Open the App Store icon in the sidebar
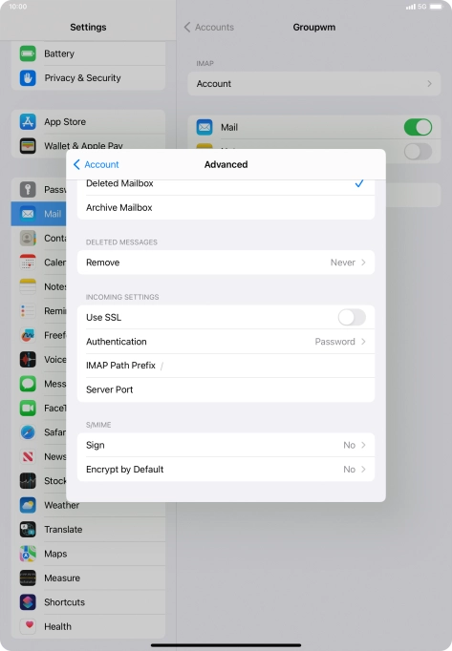Screen dimensions: 452x651 (x=28, y=121)
